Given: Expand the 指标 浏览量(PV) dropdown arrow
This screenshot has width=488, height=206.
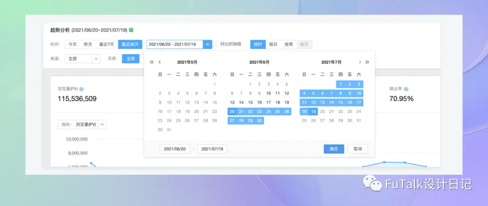Looking at the screenshot, I should (x=102, y=124).
